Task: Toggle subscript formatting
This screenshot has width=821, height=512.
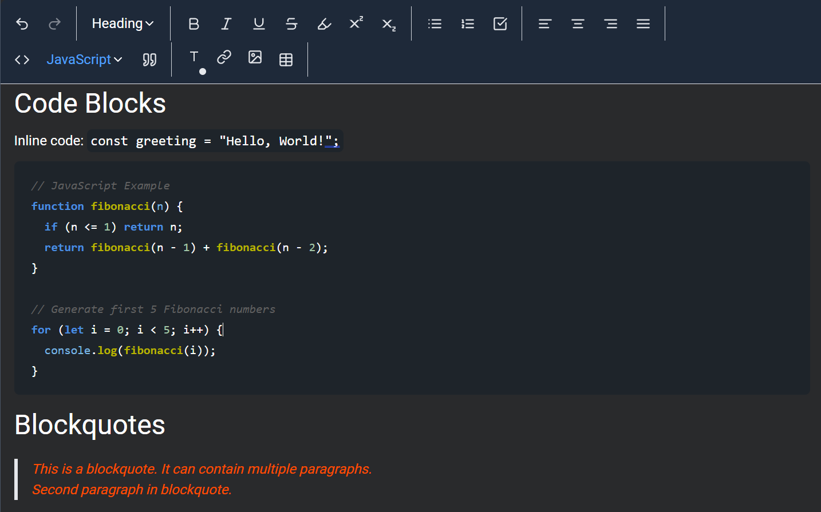Action: point(388,23)
